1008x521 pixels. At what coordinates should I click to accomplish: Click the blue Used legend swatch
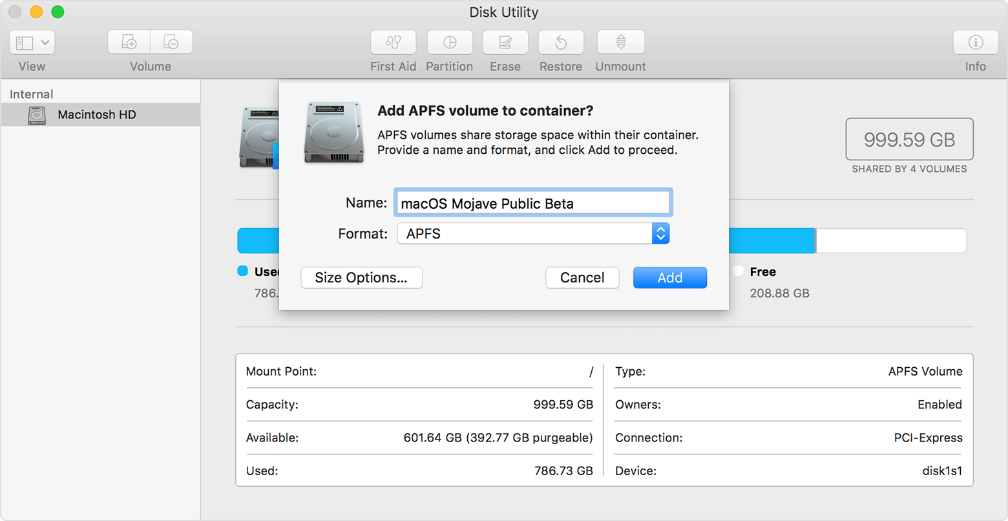tap(243, 271)
